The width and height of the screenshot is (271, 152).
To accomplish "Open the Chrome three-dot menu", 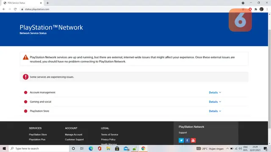I will tap(267, 9).
